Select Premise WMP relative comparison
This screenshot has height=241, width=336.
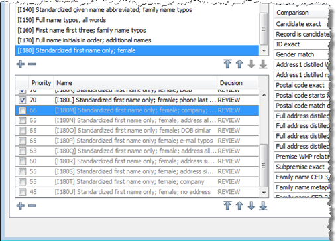(302, 157)
